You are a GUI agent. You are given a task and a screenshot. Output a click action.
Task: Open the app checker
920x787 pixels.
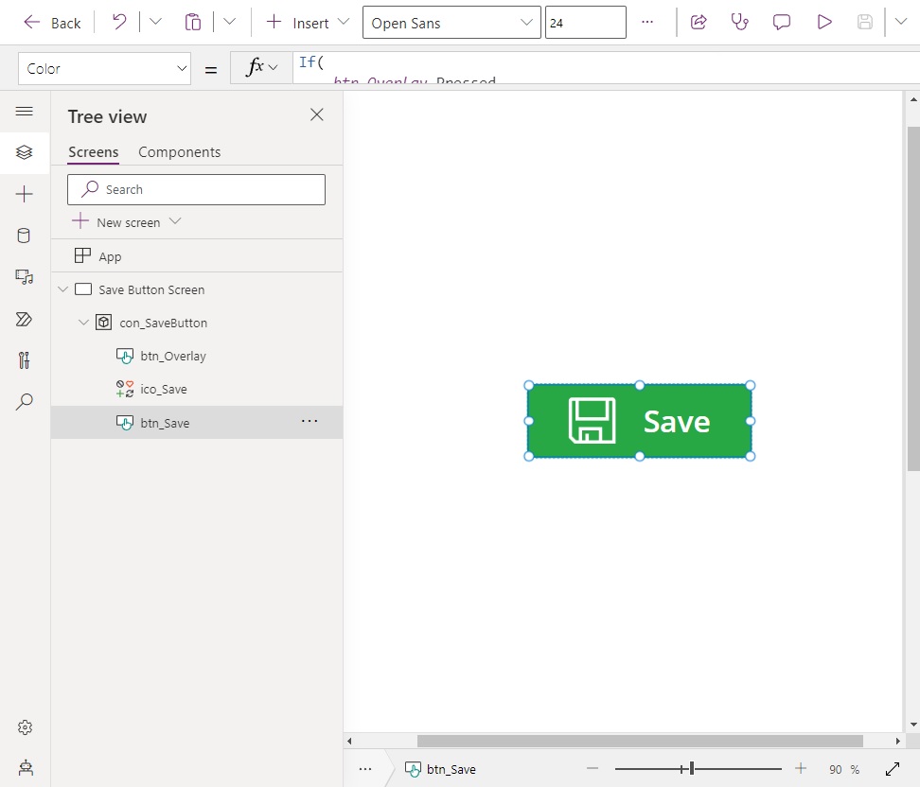[739, 22]
